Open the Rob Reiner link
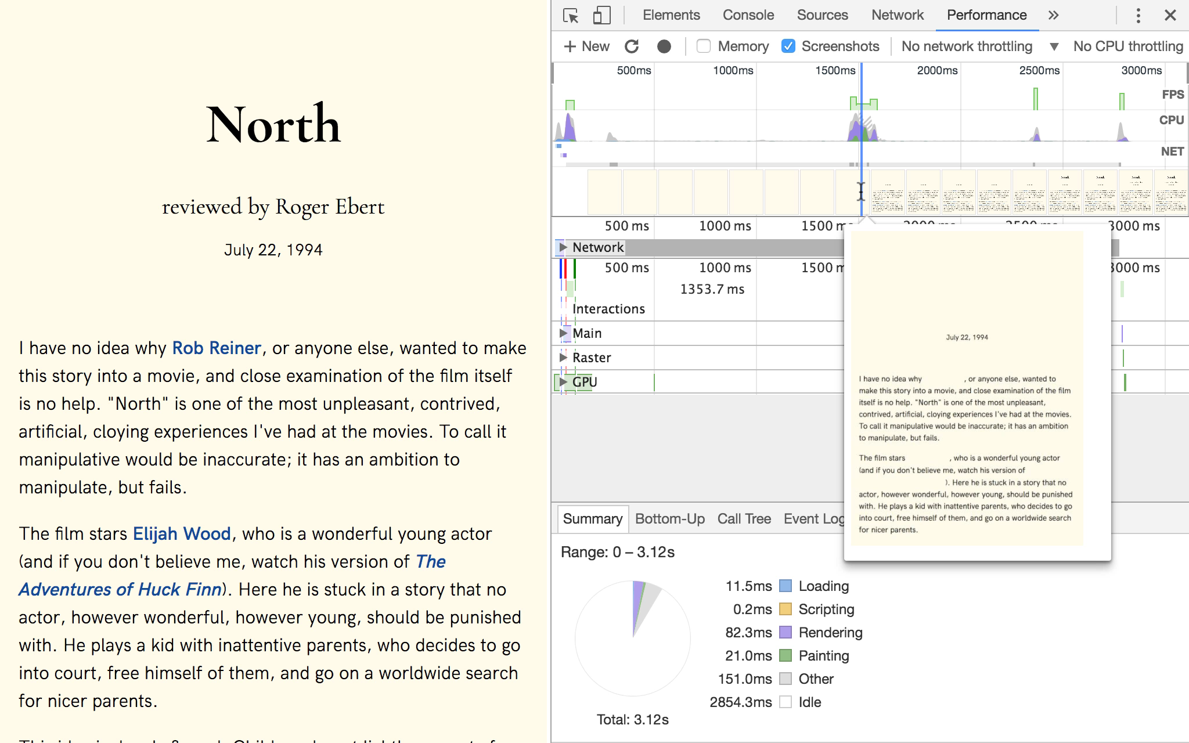Viewport: 1189px width, 743px height. pos(217,348)
